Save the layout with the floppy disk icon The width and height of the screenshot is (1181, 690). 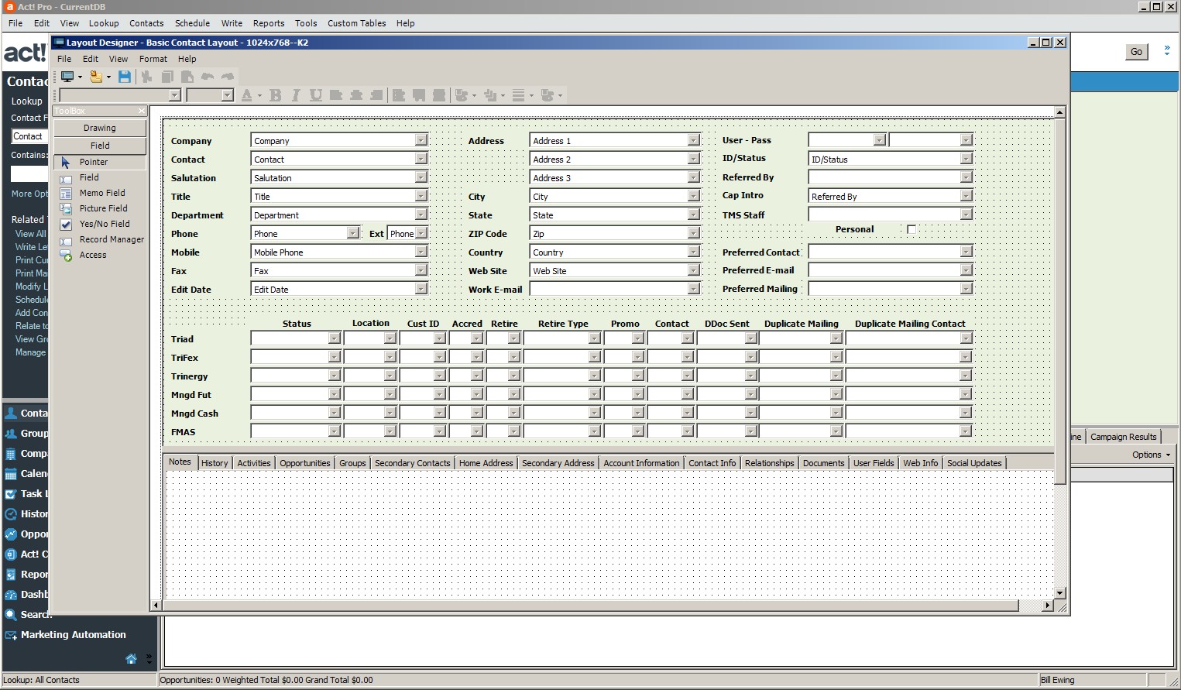pyautogui.click(x=125, y=77)
